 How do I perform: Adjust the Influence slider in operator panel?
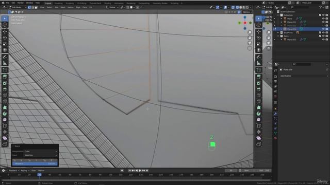click(x=35, y=163)
